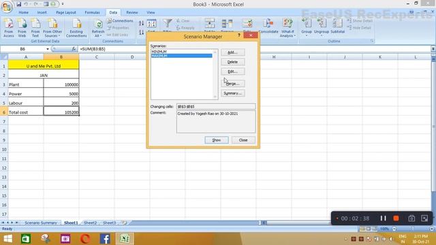The width and height of the screenshot is (436, 245).
Task: Switch to the Formulas tab
Action: coord(92,12)
